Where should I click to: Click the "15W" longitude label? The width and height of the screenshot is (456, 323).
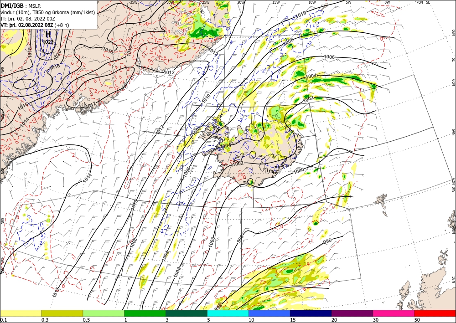[x=276, y=2]
